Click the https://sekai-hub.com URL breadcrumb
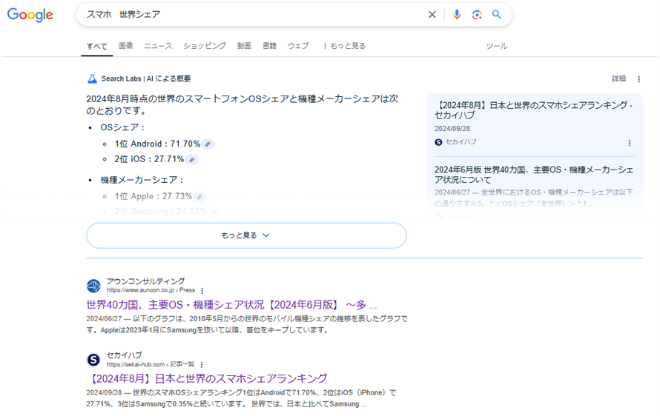This screenshot has height=416, width=660. [x=151, y=365]
